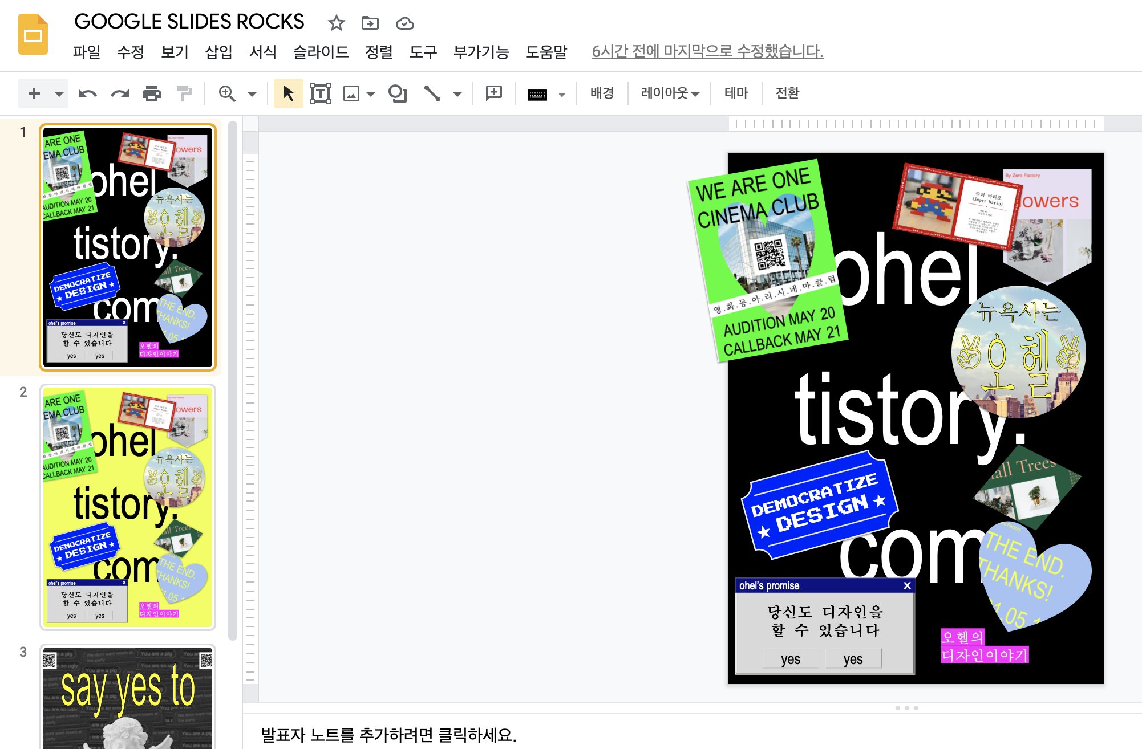
Task: Click the 배경 background button
Action: tap(602, 93)
